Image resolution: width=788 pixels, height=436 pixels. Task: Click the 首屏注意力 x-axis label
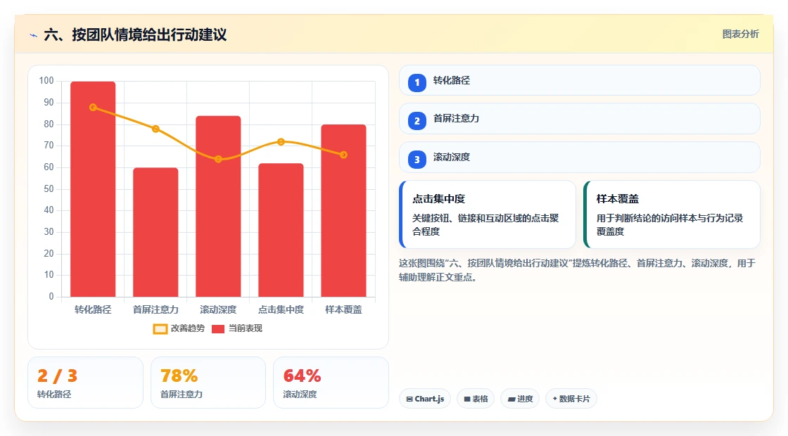coord(155,310)
